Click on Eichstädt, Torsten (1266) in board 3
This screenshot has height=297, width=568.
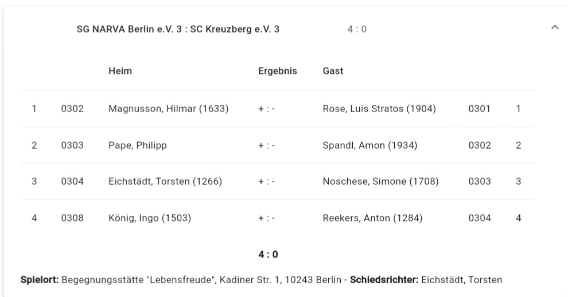pos(165,182)
